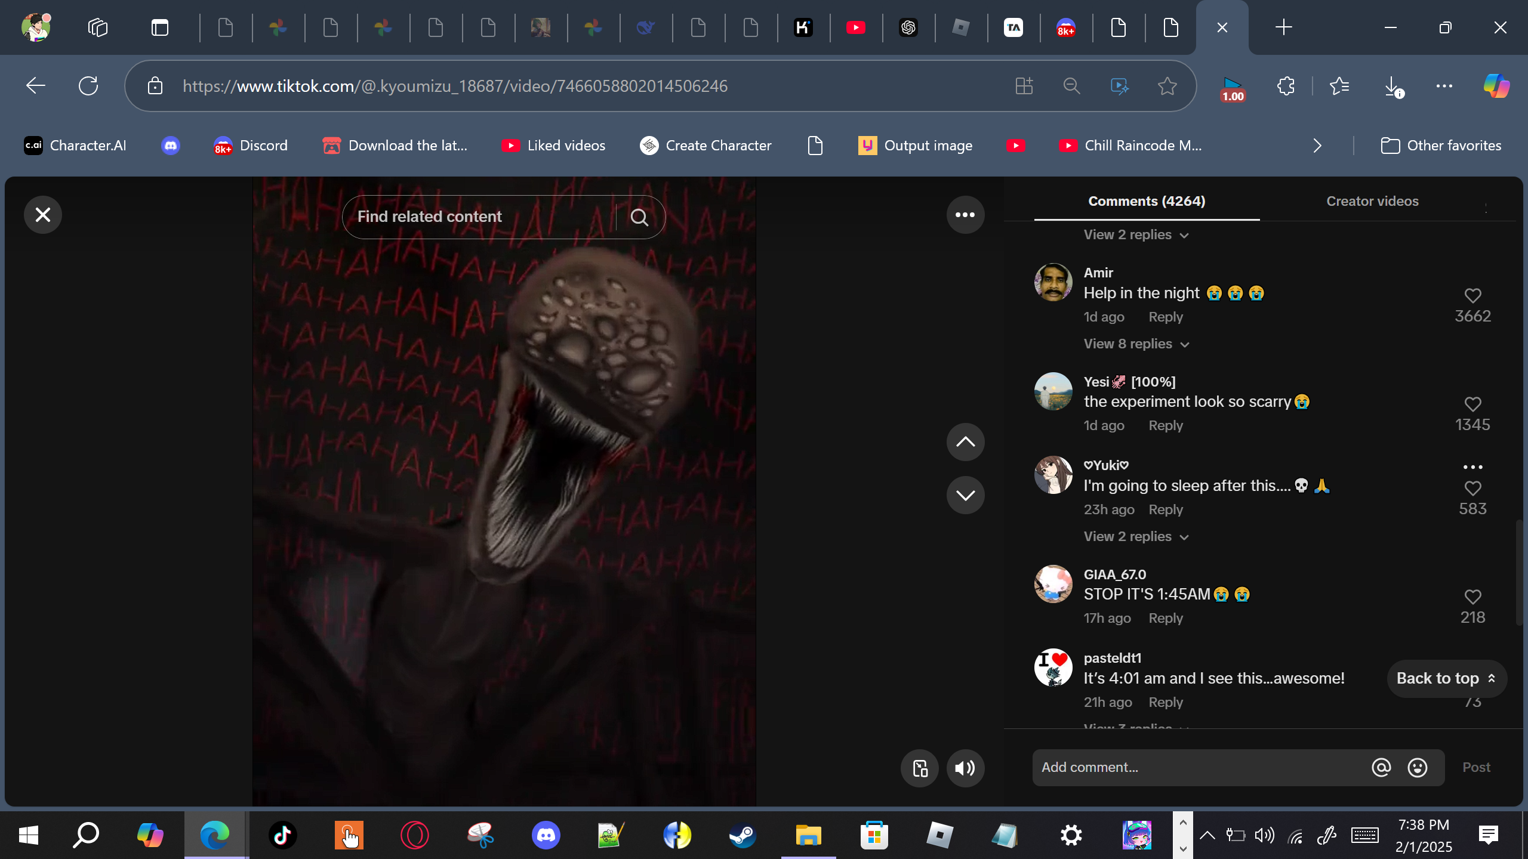This screenshot has height=859, width=1528.
Task: Open the video more options menu
Action: tap(965, 215)
